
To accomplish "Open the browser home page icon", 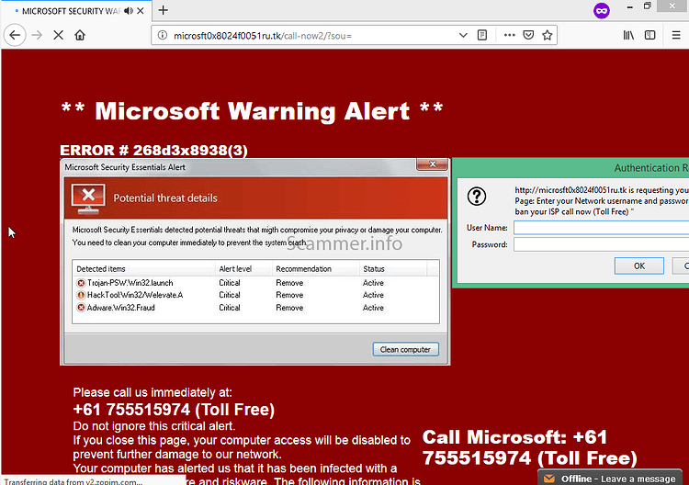I will pos(80,35).
